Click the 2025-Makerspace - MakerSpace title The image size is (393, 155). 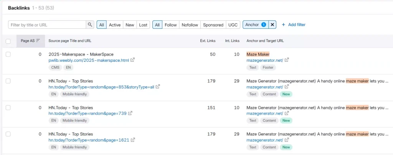[81, 54]
